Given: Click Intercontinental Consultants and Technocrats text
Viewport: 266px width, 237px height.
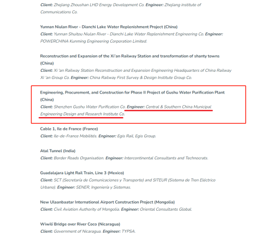Looking at the screenshot, I should (166, 158).
